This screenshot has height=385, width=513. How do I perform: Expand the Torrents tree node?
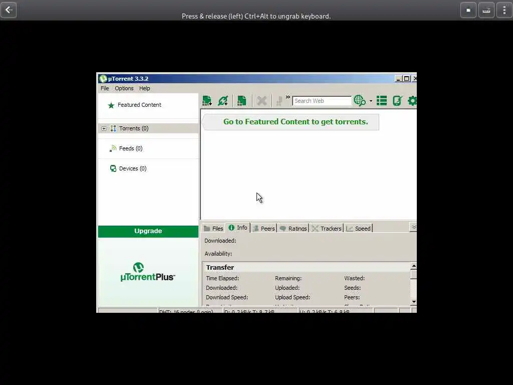tap(104, 129)
